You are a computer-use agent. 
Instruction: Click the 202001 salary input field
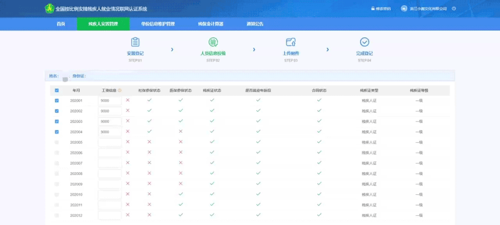pyautogui.click(x=110, y=101)
